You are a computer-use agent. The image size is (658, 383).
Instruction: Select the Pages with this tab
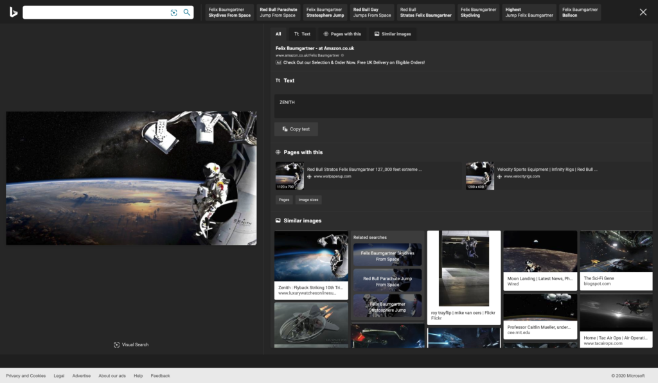342,34
